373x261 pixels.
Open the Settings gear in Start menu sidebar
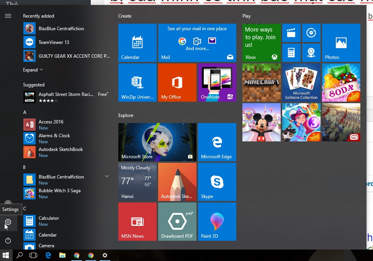[8, 223]
